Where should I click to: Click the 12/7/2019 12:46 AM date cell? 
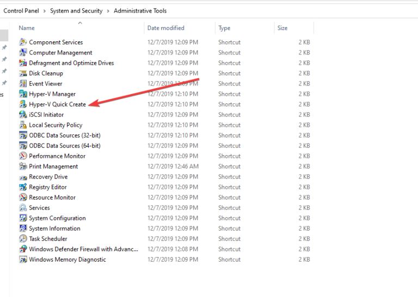click(173, 166)
